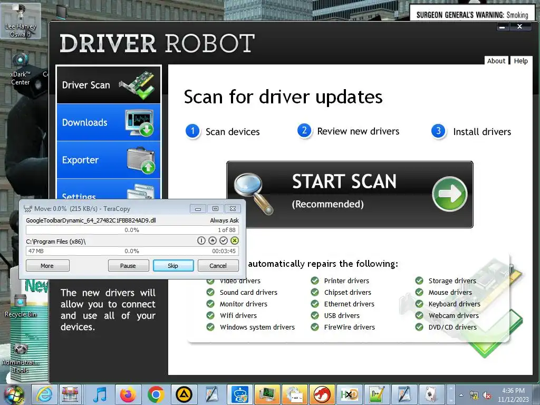The width and height of the screenshot is (540, 405).
Task: Toggle TeraCopy shutdown-when-finished power icon
Action: tap(201, 240)
